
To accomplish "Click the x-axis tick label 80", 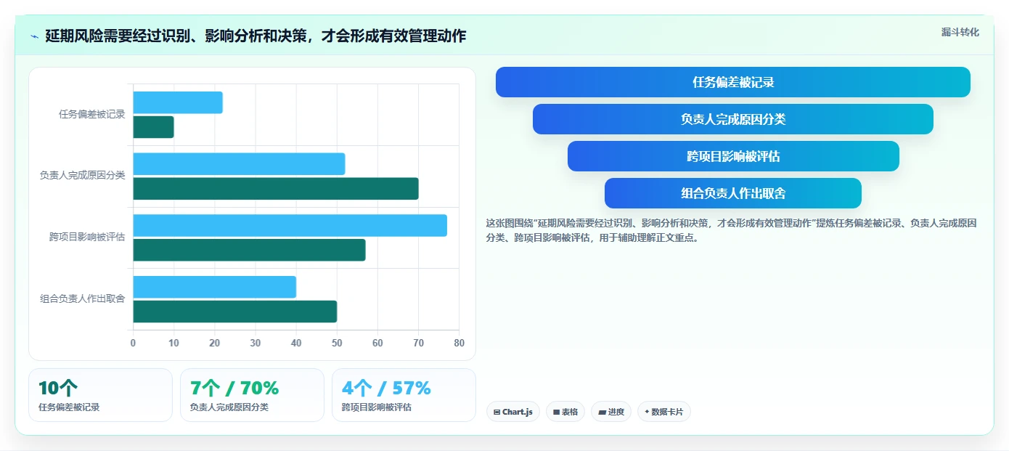I will point(459,343).
